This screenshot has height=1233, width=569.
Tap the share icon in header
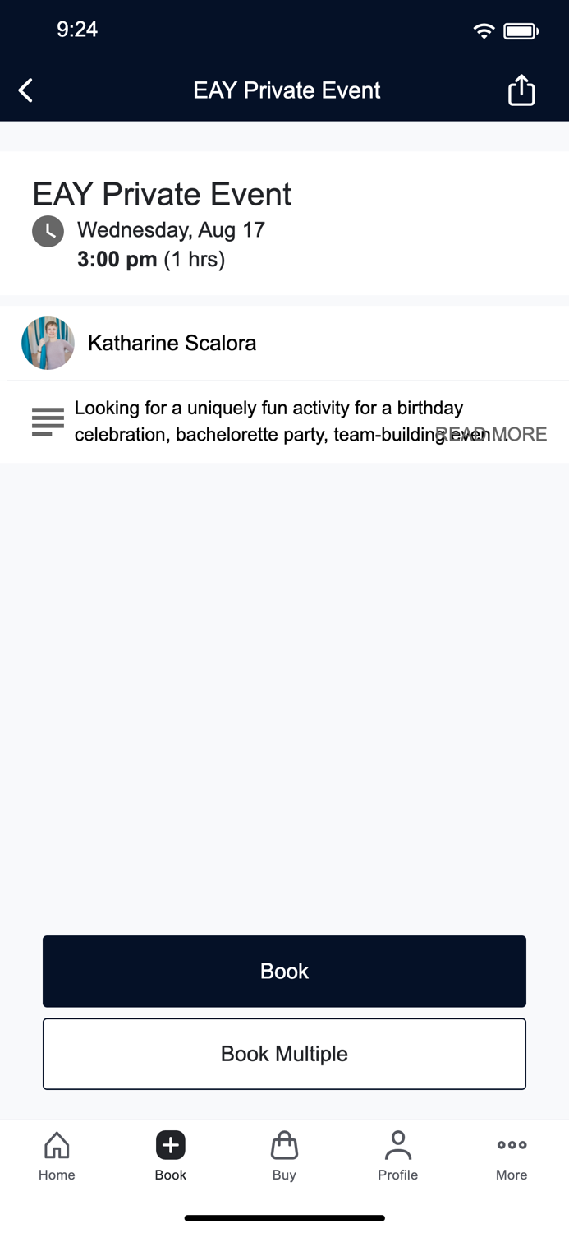(521, 90)
